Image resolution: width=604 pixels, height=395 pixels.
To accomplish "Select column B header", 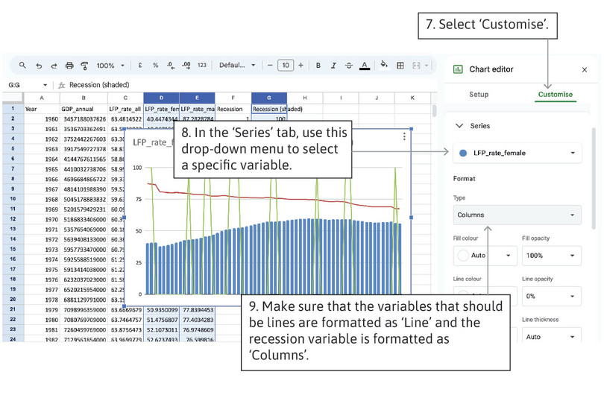I will [84, 98].
